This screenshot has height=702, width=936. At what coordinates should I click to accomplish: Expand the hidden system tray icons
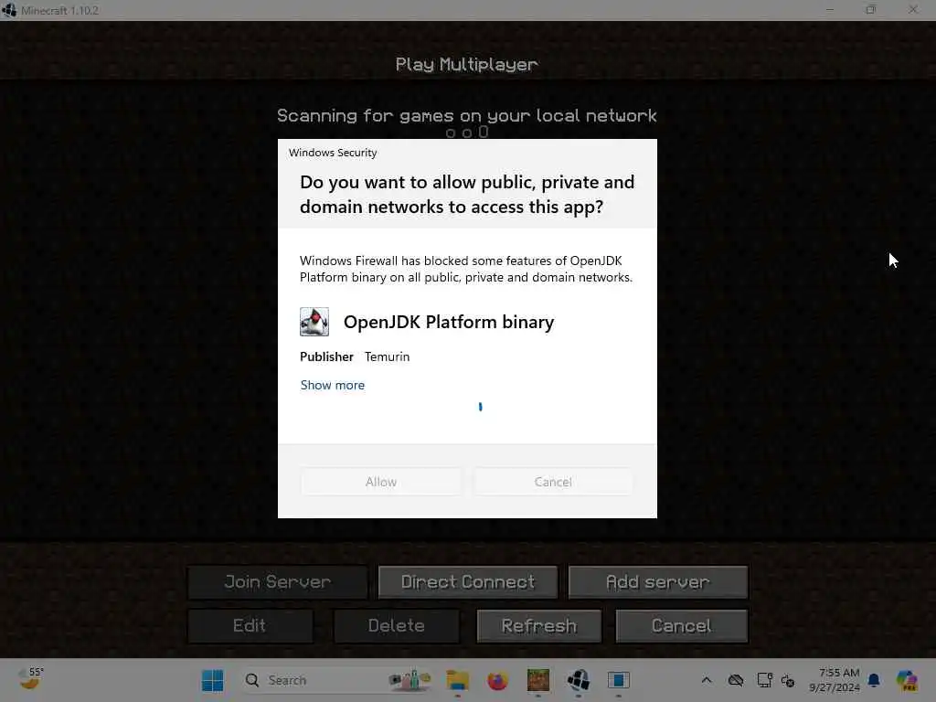tap(707, 680)
